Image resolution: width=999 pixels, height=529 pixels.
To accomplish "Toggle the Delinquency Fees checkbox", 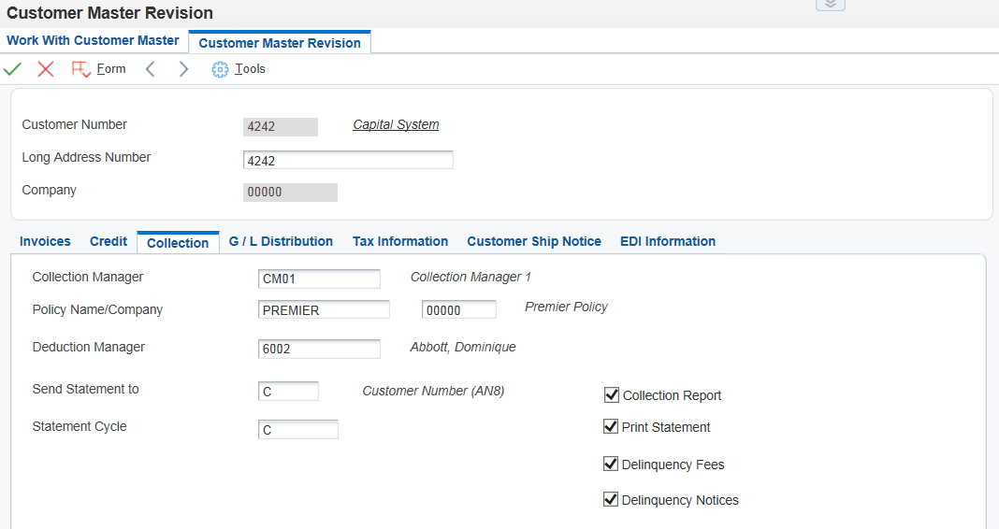I will pos(611,464).
